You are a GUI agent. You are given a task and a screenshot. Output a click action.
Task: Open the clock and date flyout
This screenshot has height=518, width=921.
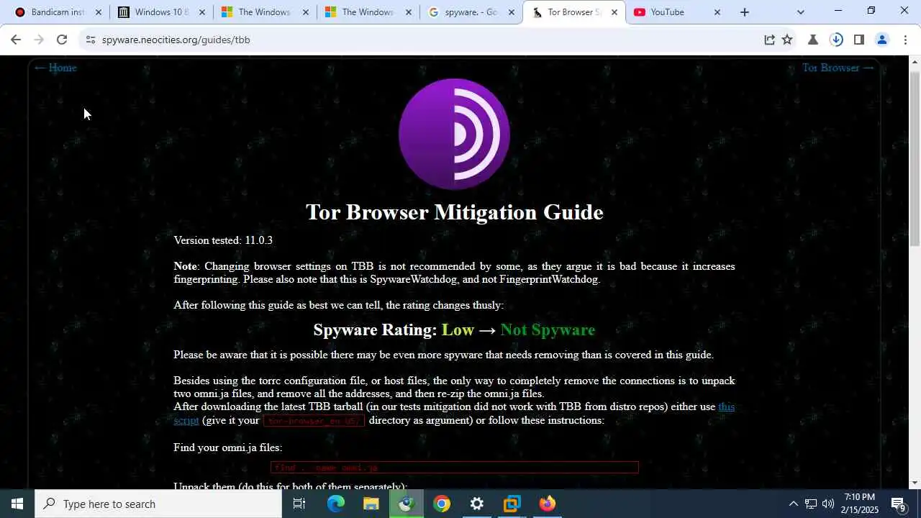click(x=860, y=504)
